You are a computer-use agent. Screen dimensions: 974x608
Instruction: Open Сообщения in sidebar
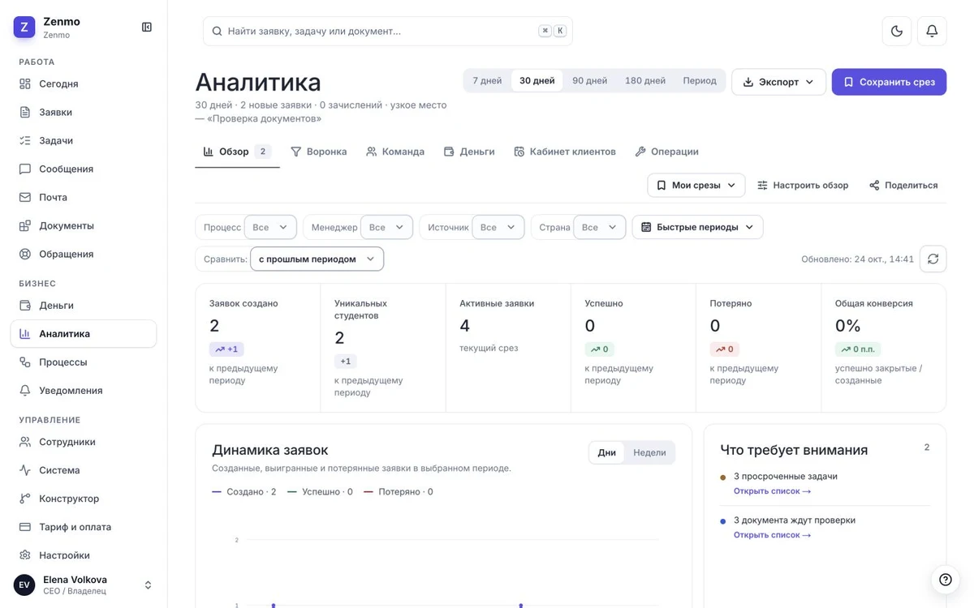pyautogui.click(x=84, y=169)
